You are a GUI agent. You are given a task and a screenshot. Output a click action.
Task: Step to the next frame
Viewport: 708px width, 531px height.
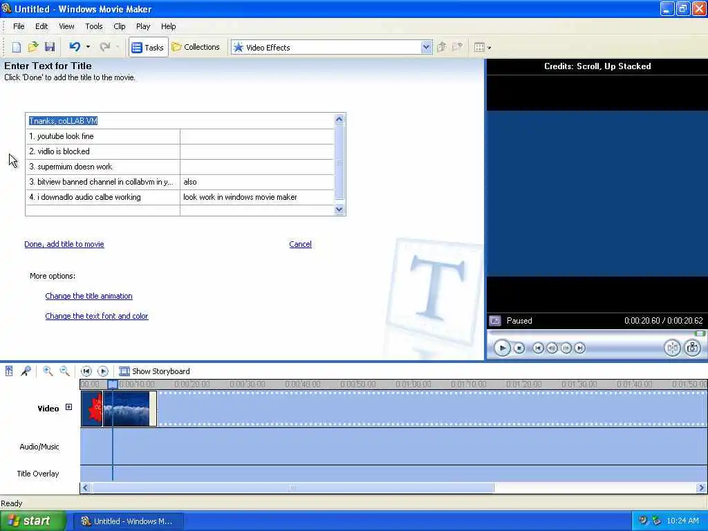click(566, 348)
